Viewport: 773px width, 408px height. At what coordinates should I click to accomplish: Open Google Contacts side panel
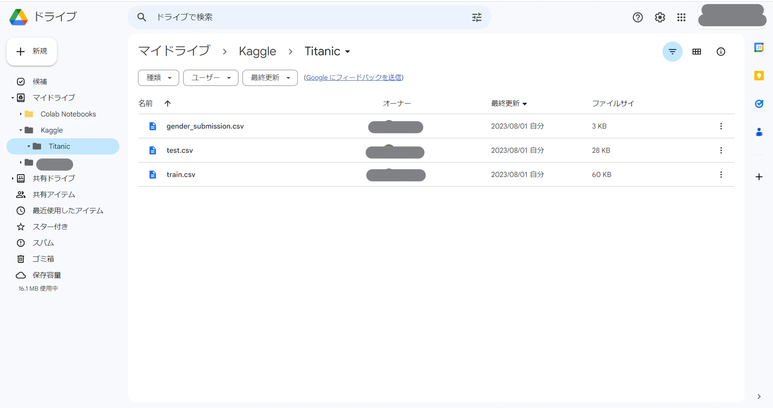click(759, 132)
